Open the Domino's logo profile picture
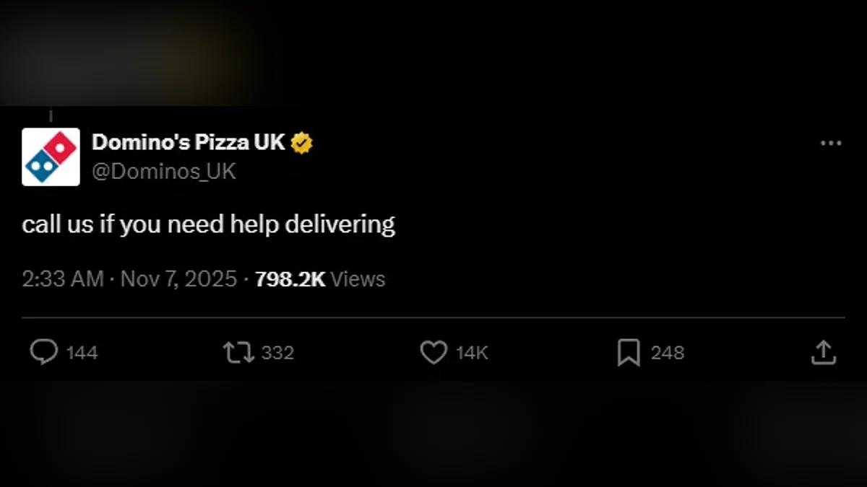The image size is (867, 487). (51, 157)
